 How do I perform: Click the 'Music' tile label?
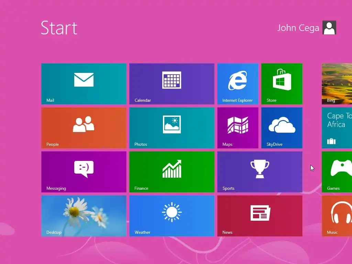click(x=332, y=232)
